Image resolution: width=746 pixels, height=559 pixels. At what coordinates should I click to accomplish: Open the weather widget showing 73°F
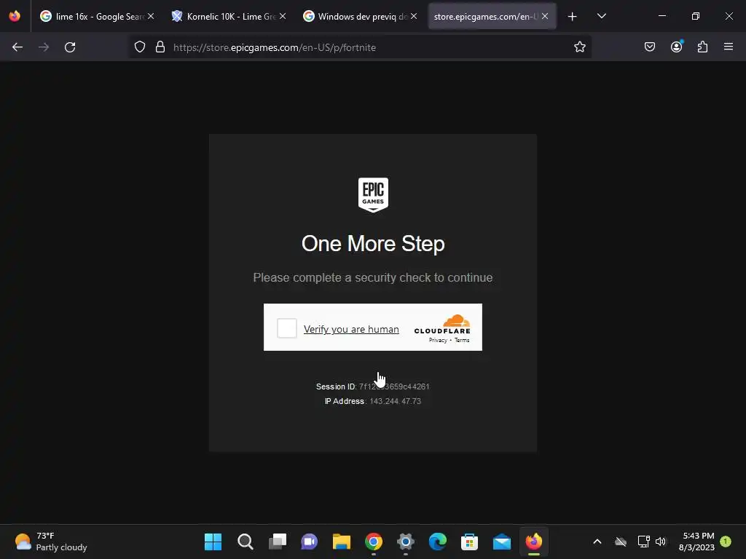[x=50, y=542]
